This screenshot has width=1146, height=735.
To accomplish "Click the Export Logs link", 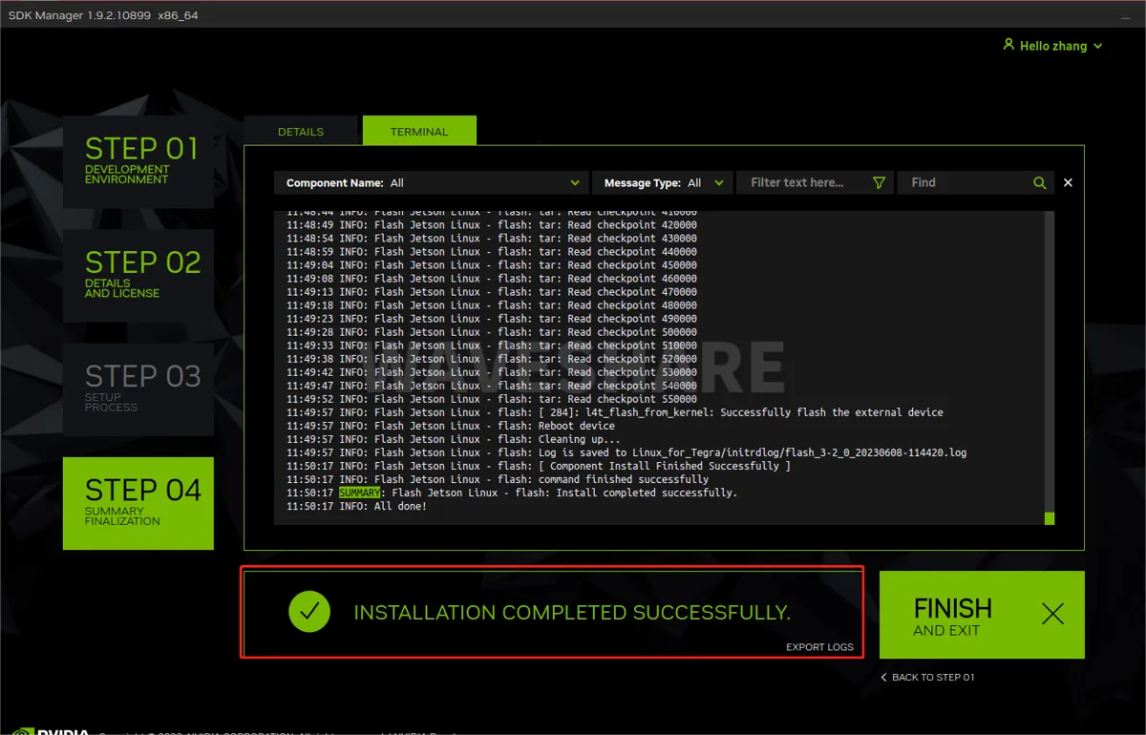I will tap(819, 647).
